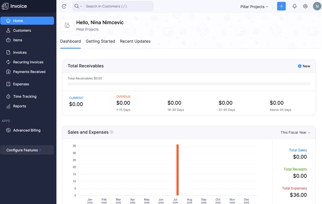Click the $0.00 under CURRENT

pyautogui.click(x=76, y=104)
